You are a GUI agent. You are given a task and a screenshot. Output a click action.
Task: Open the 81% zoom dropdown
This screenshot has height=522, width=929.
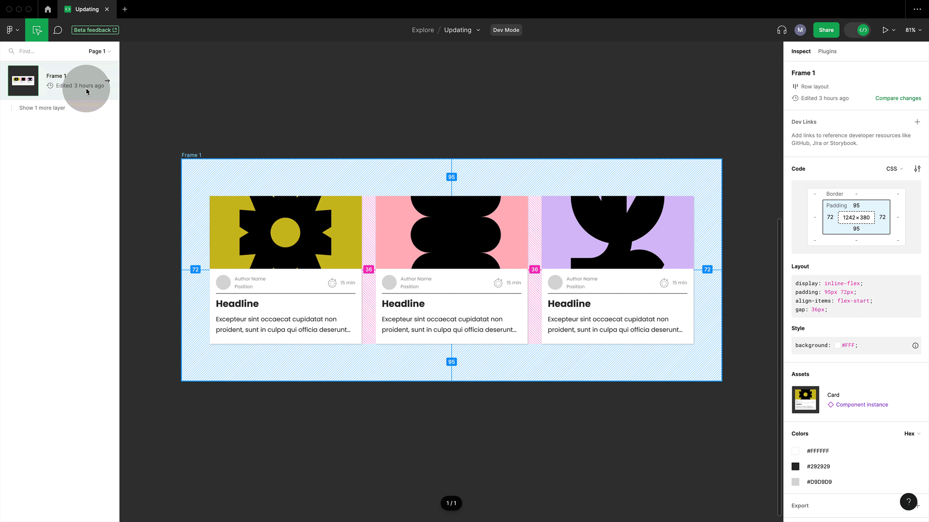tap(913, 30)
